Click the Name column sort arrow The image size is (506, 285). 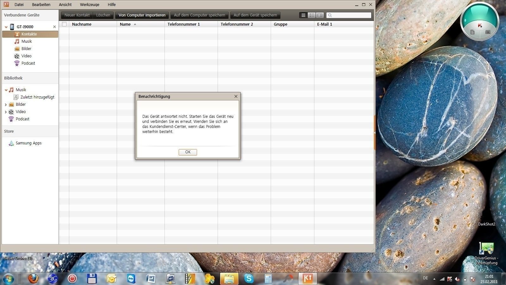point(135,24)
